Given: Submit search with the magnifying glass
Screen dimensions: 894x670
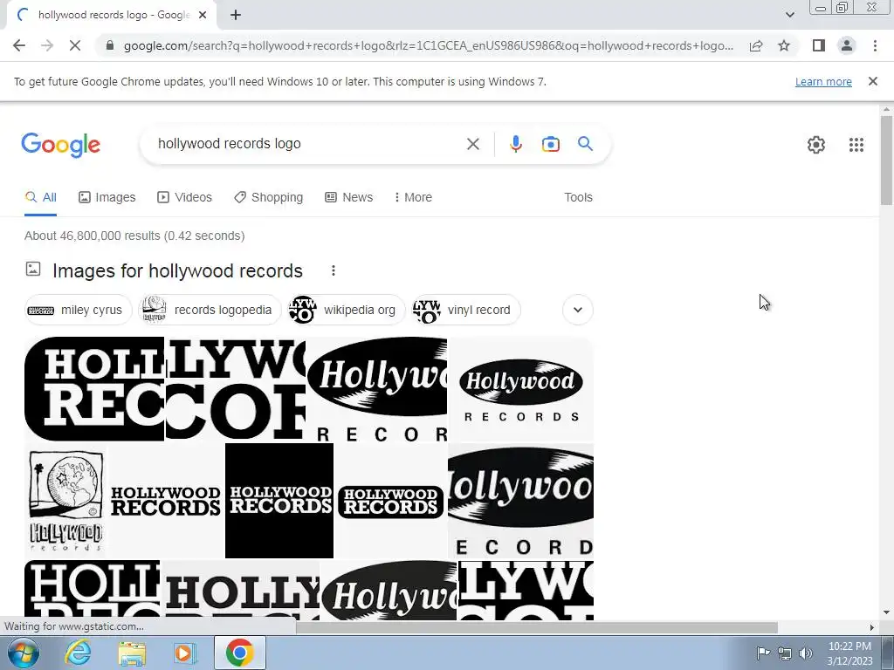Looking at the screenshot, I should point(585,144).
